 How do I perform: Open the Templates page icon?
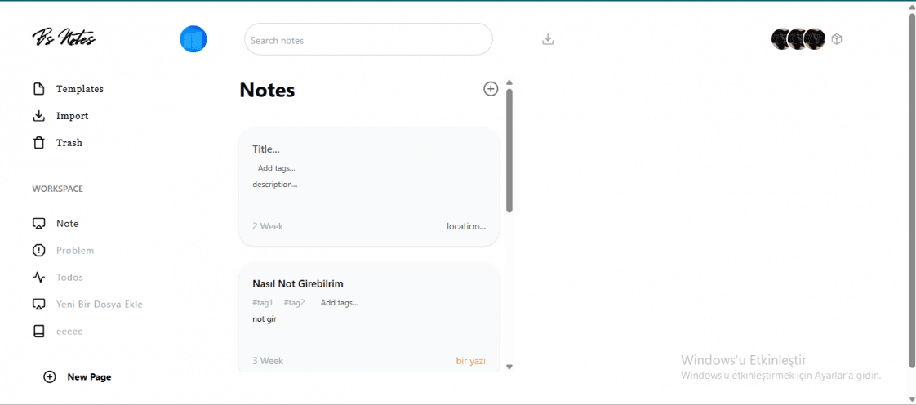38,90
